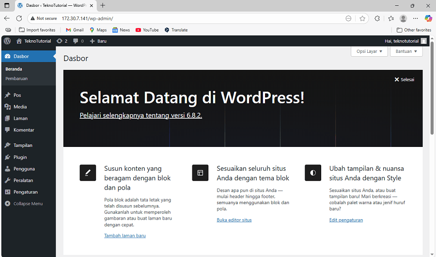
Task: Click the WordPress logo in admin bar
Action: pos(7,41)
